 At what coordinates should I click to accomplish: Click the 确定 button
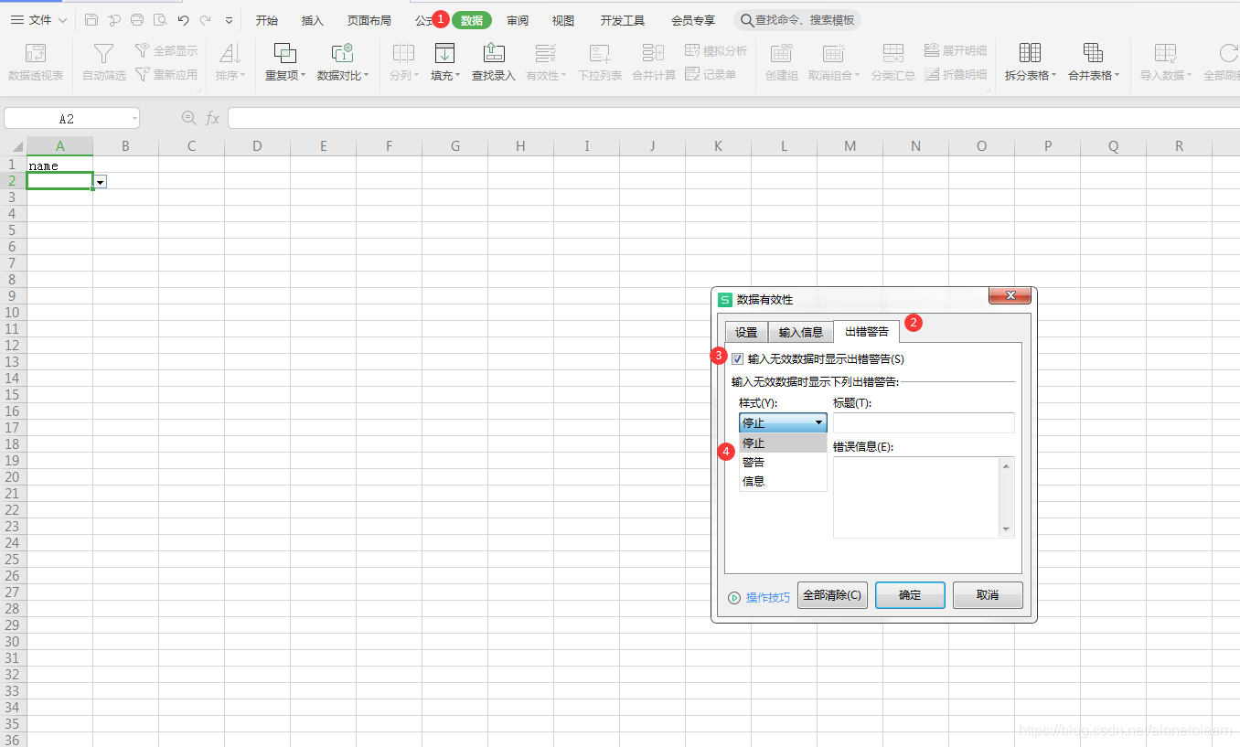[x=910, y=595]
